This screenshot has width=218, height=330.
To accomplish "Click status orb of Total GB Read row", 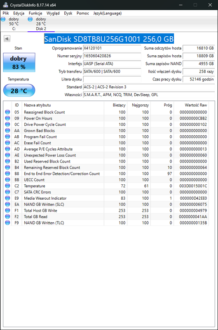I will click(x=7, y=217).
